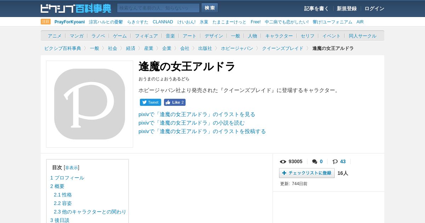Open the PrayForKyoani trending tag

pos(69,22)
